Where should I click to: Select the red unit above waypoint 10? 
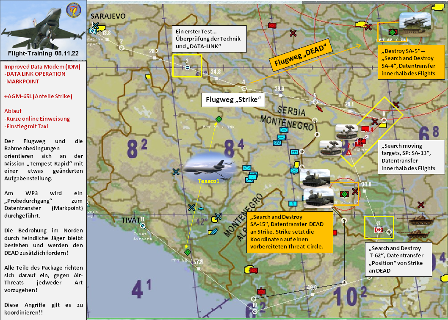click(261, 292)
